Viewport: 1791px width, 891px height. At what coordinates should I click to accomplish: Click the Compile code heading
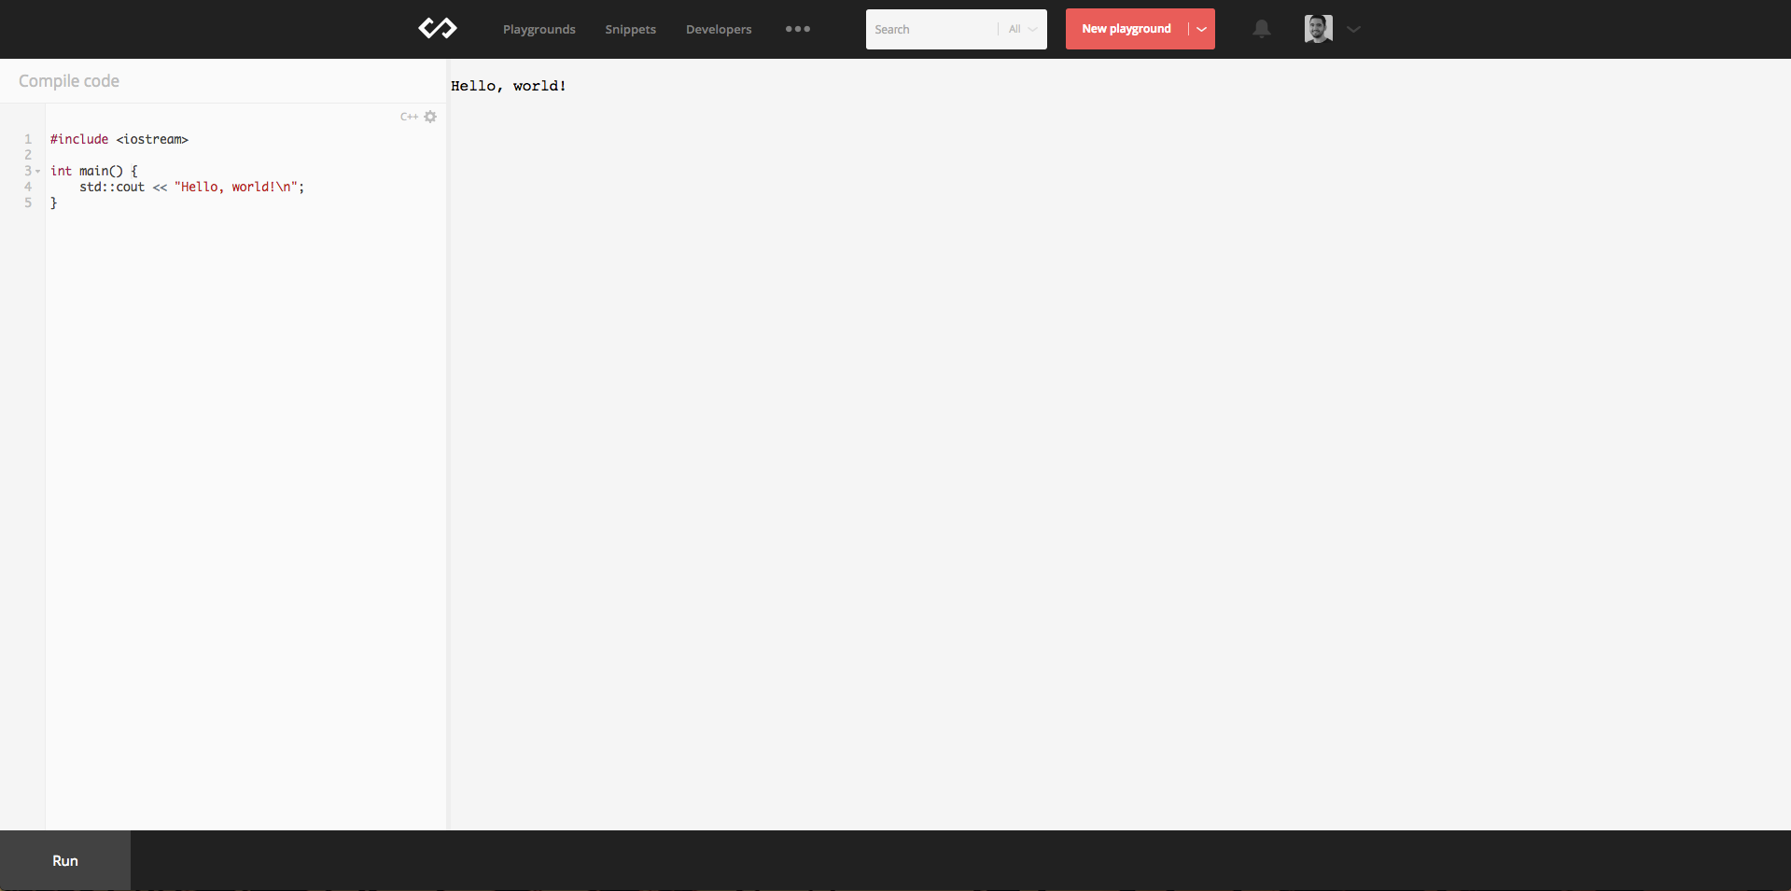click(69, 81)
